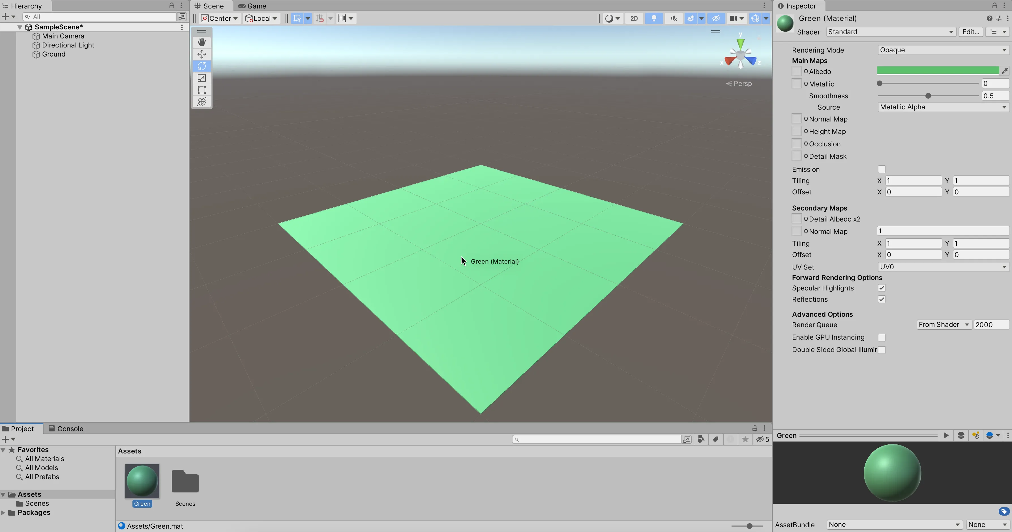Select the Move tool
1012x532 pixels.
pyautogui.click(x=201, y=54)
